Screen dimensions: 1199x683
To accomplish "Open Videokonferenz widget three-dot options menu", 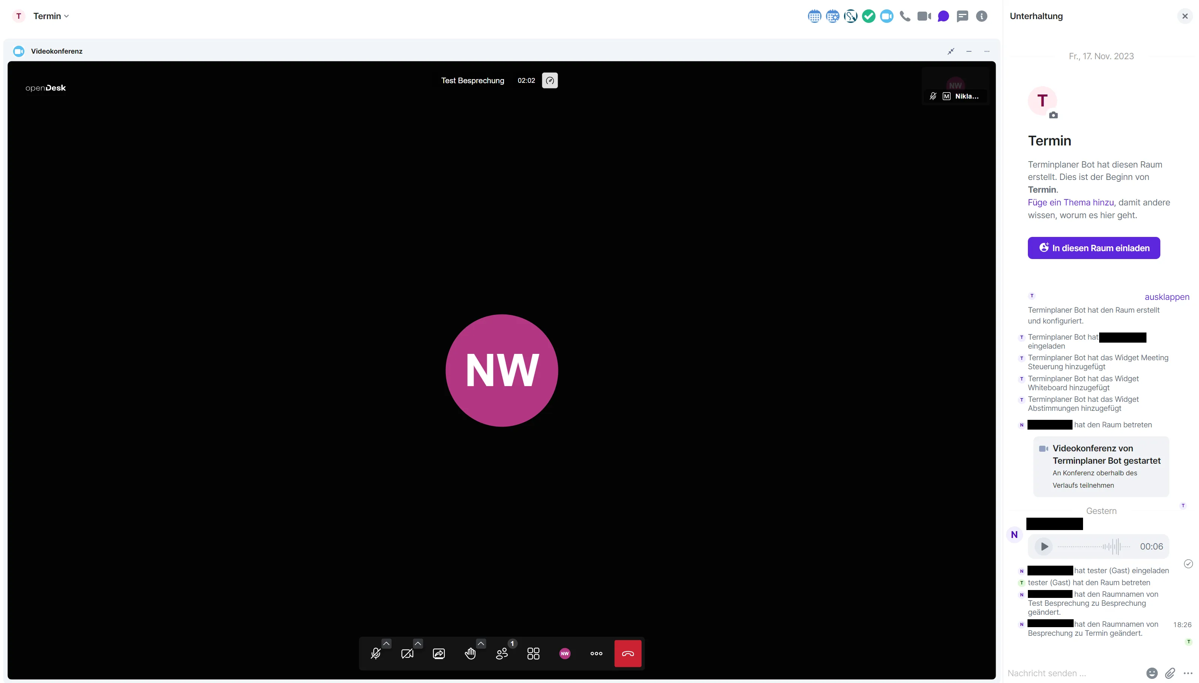I will click(x=986, y=51).
